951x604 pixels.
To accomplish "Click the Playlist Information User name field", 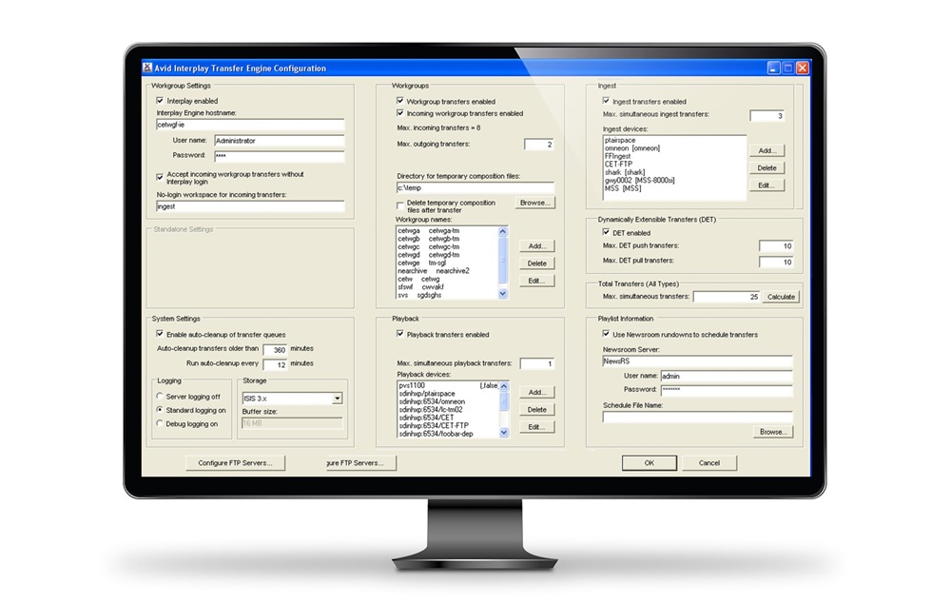I will [727, 376].
